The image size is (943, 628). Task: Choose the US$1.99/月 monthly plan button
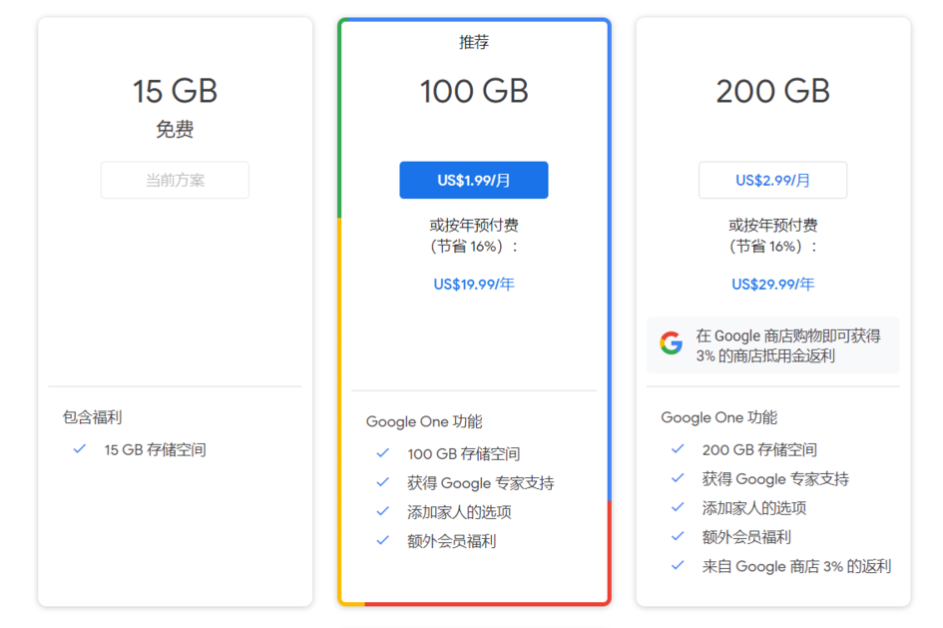(x=474, y=181)
